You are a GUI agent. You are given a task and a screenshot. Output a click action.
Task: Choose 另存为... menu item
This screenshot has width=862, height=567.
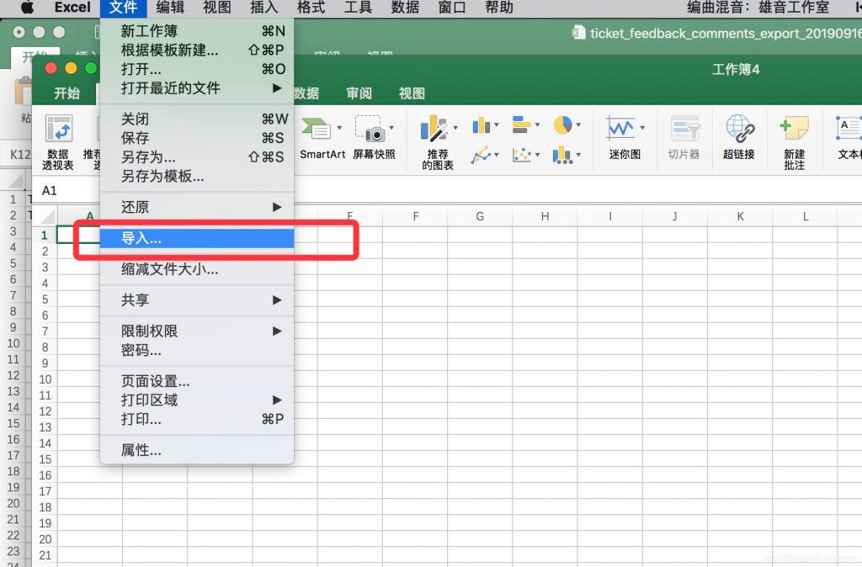[197, 157]
